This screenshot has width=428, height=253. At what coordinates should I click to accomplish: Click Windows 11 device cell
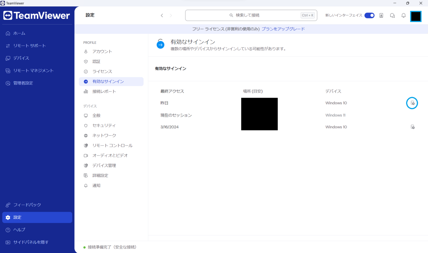[335, 115]
